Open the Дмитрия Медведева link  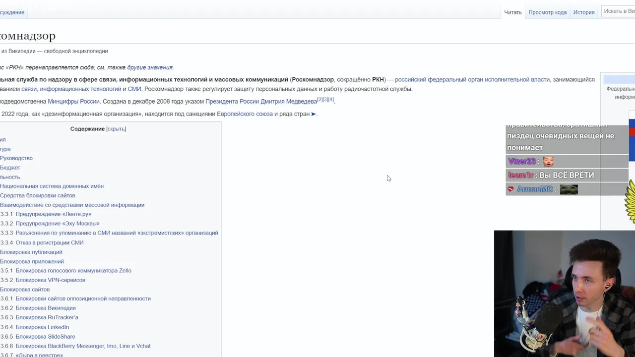click(289, 102)
